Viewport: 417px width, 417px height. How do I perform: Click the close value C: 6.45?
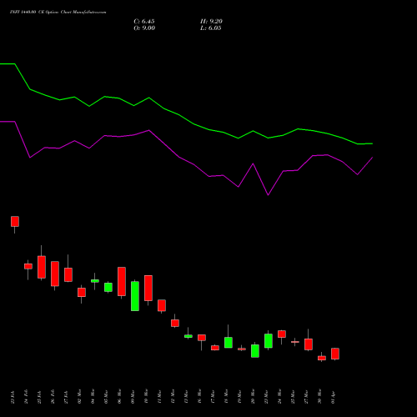144,22
